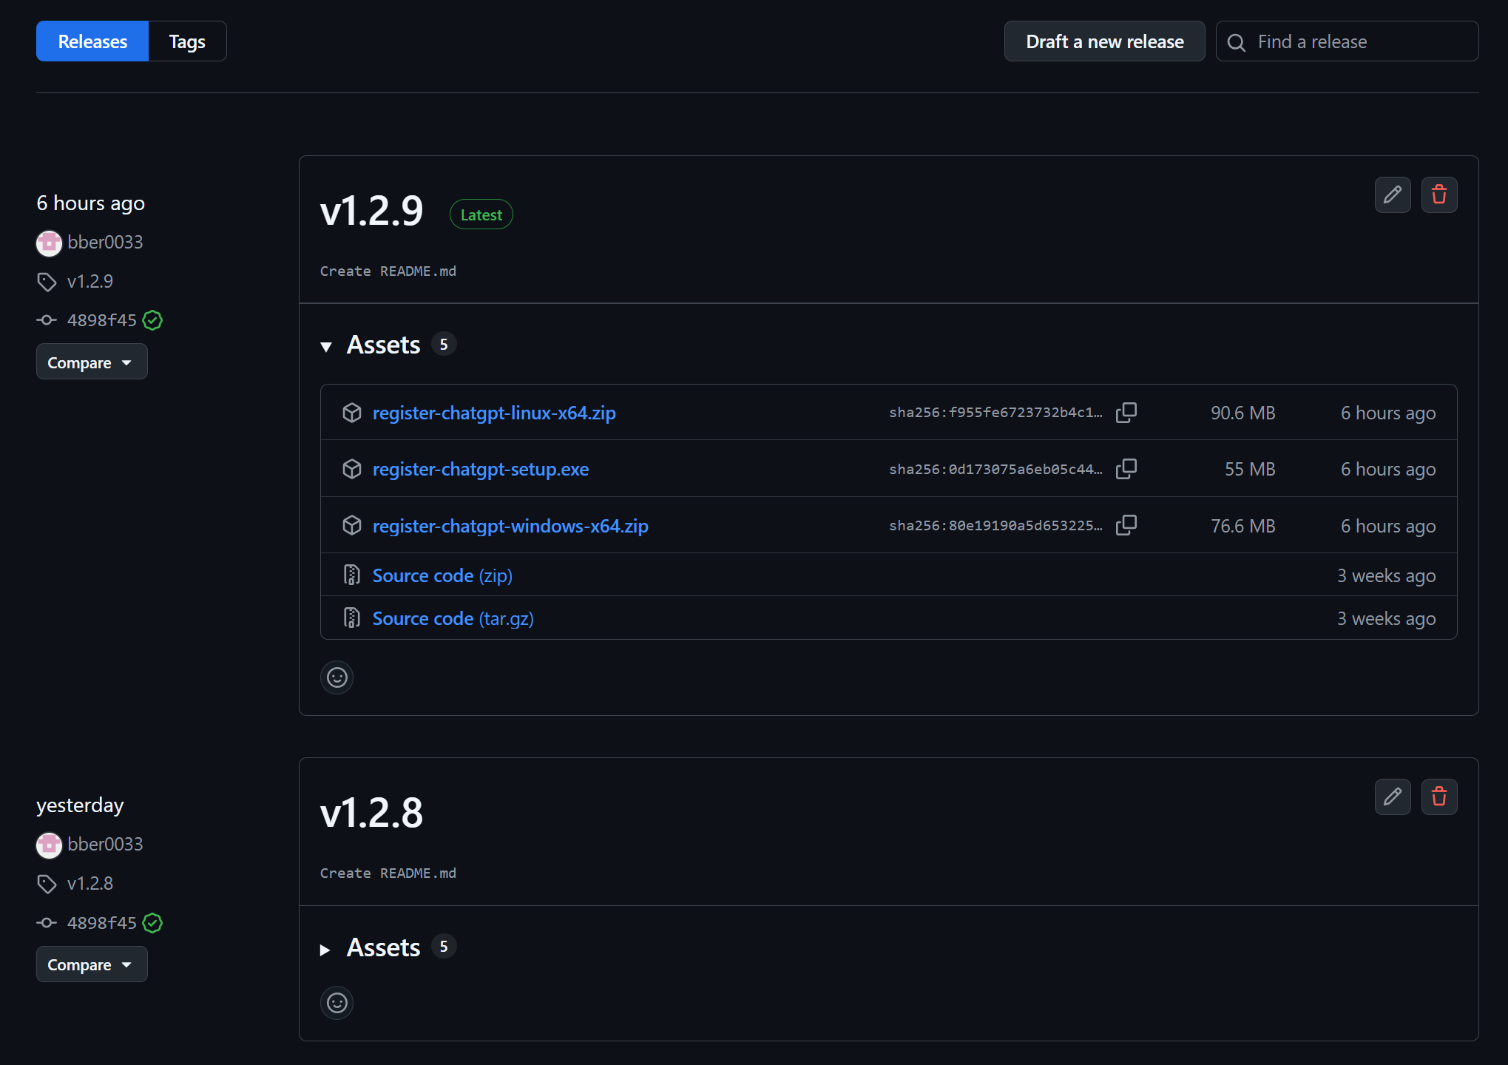Select sha256:f955fe6723732b4c1… hash text
Screen dimensions: 1508x1065
tap(995, 413)
